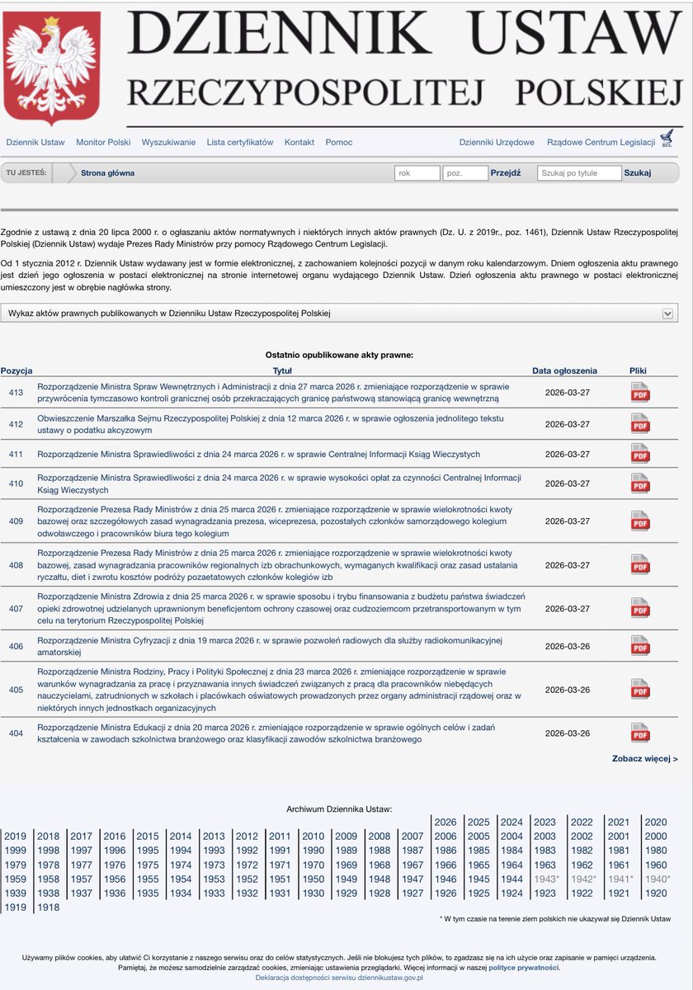Screen dimensions: 693x990
Task: Open the Dziennik Ustaw menu item
Action: point(35,142)
